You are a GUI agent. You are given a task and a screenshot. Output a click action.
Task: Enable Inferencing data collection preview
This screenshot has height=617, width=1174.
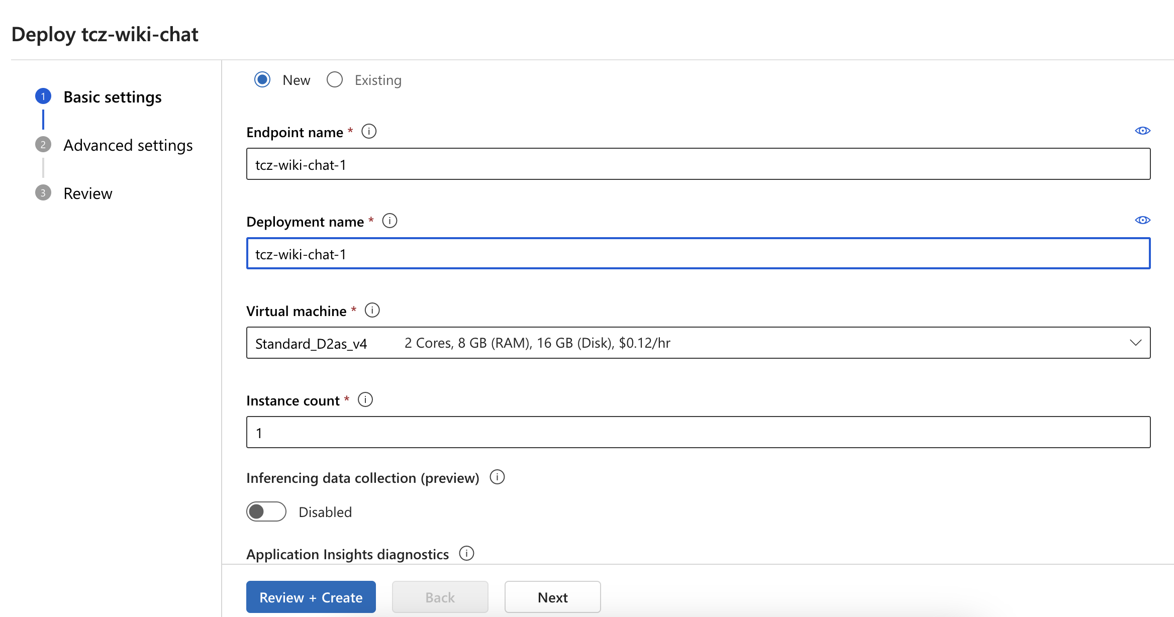[266, 511]
